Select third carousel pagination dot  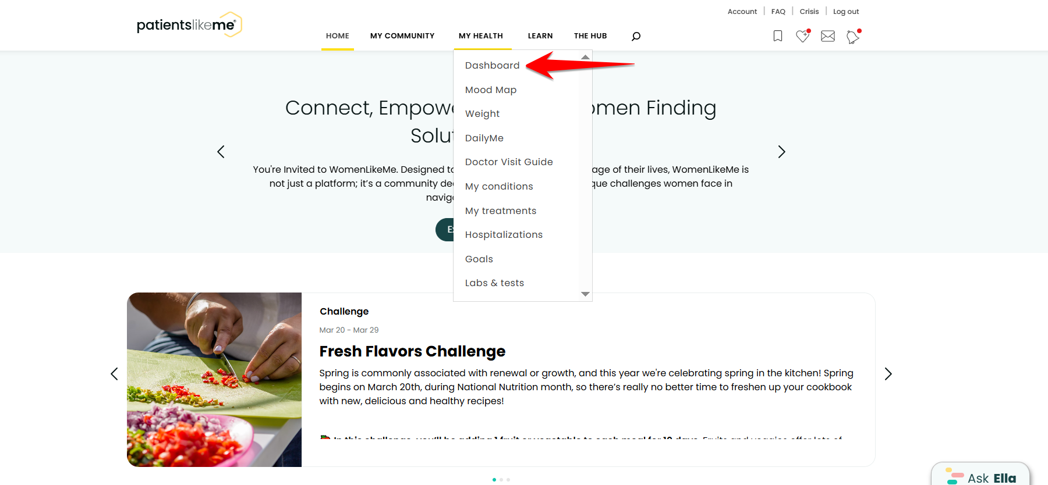(508, 480)
